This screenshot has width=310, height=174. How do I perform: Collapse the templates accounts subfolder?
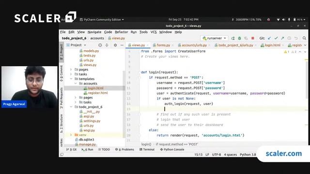(76, 84)
